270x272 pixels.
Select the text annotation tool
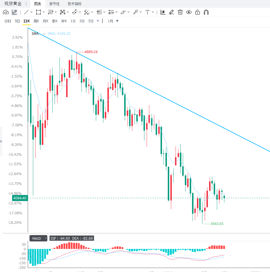147,12
